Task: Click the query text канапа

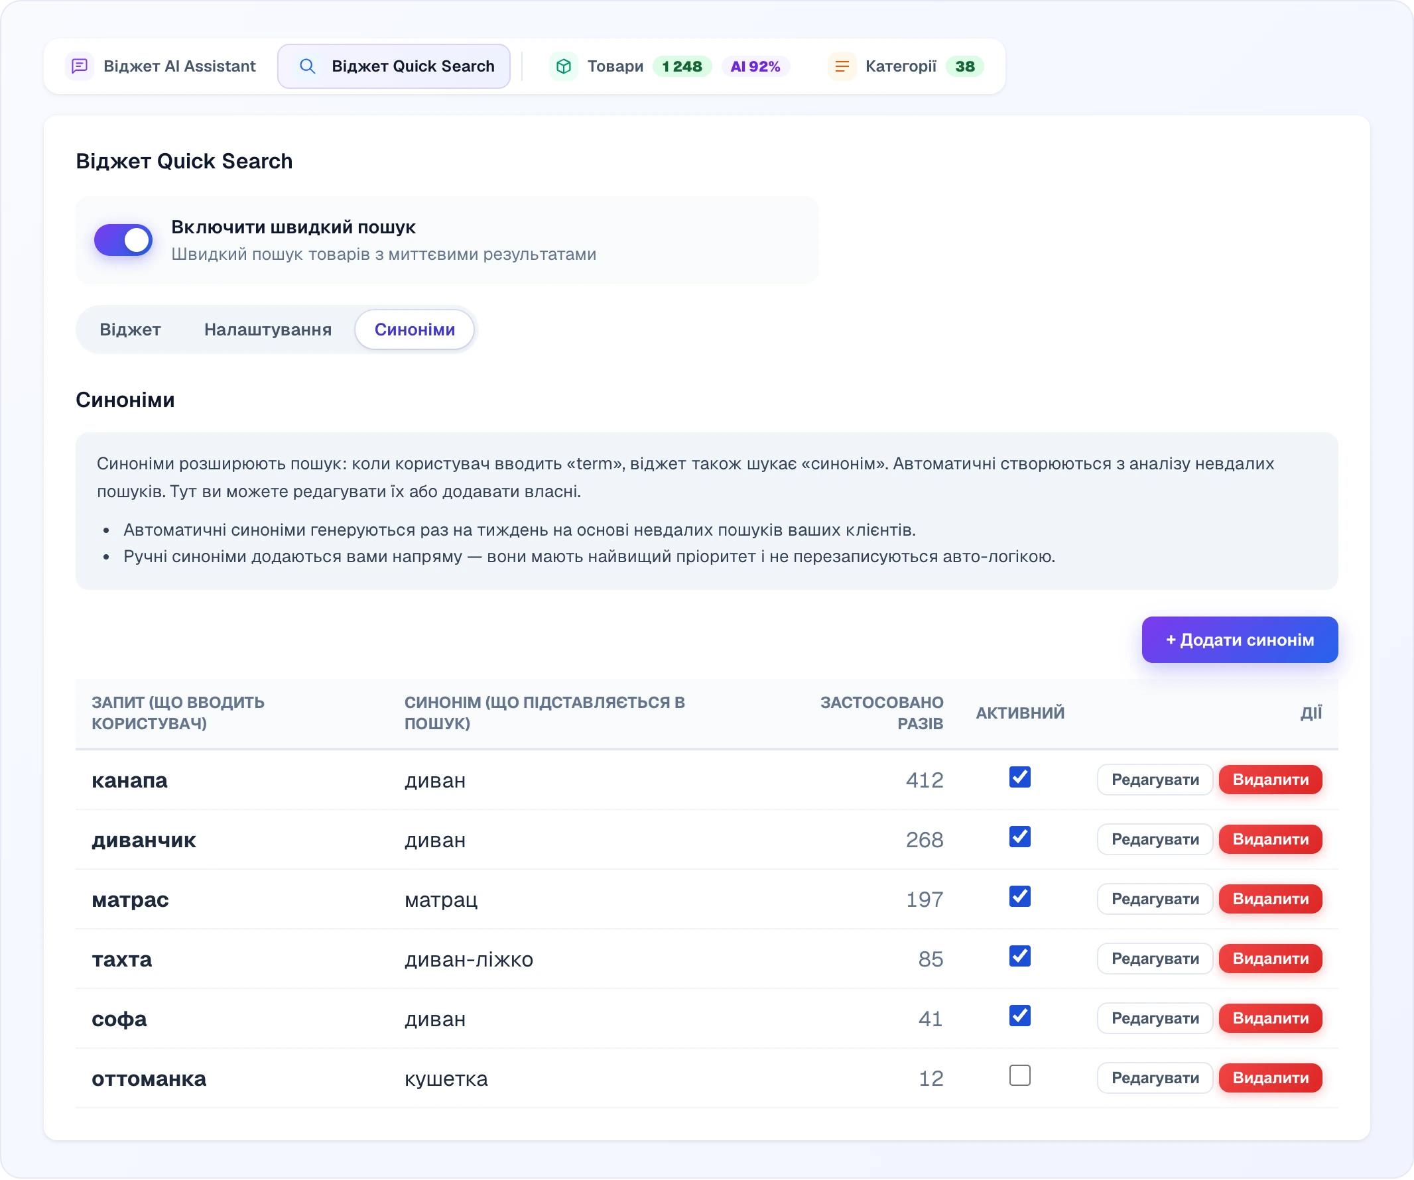Action: (x=129, y=780)
